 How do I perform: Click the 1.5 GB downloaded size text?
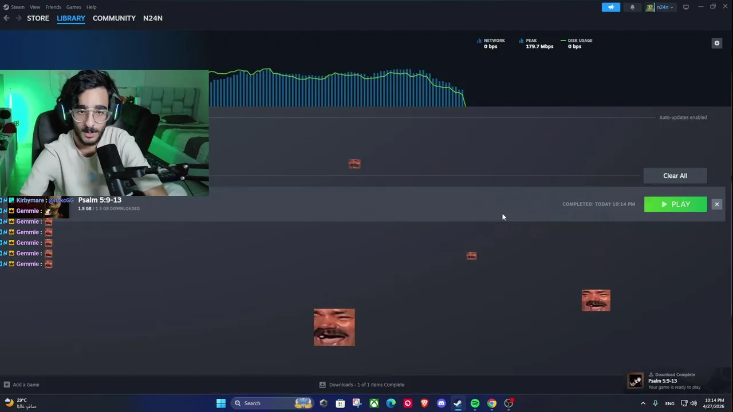[109, 208]
